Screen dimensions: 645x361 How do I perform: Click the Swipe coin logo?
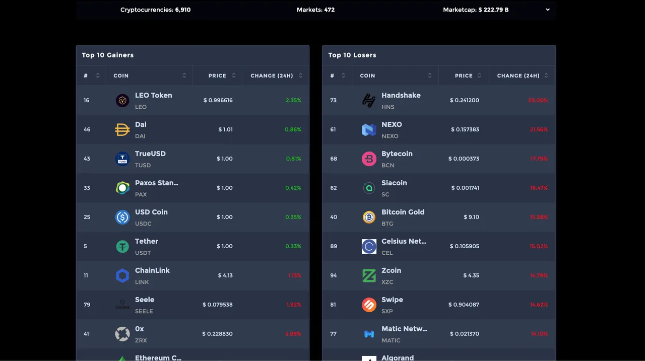click(369, 305)
